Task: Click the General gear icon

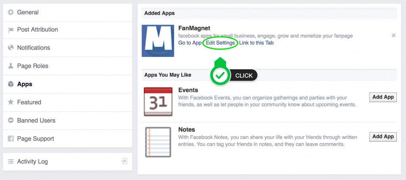Action: coord(11,12)
